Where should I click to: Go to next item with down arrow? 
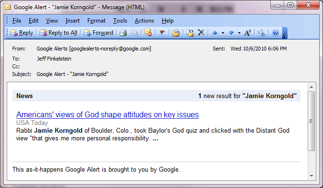231,33
